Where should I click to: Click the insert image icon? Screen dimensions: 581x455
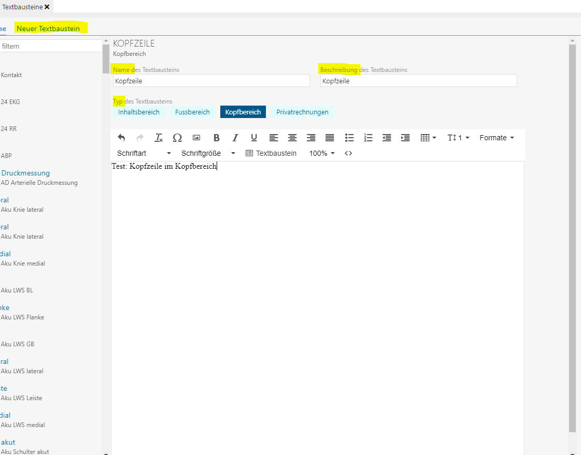pos(196,138)
